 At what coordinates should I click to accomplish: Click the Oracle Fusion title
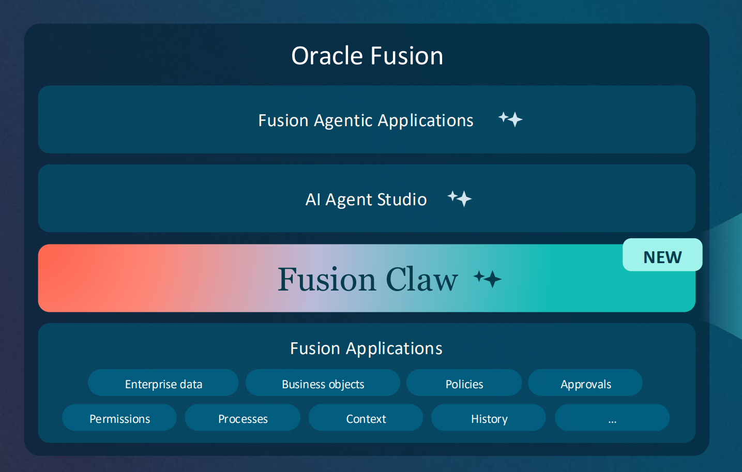pos(367,56)
